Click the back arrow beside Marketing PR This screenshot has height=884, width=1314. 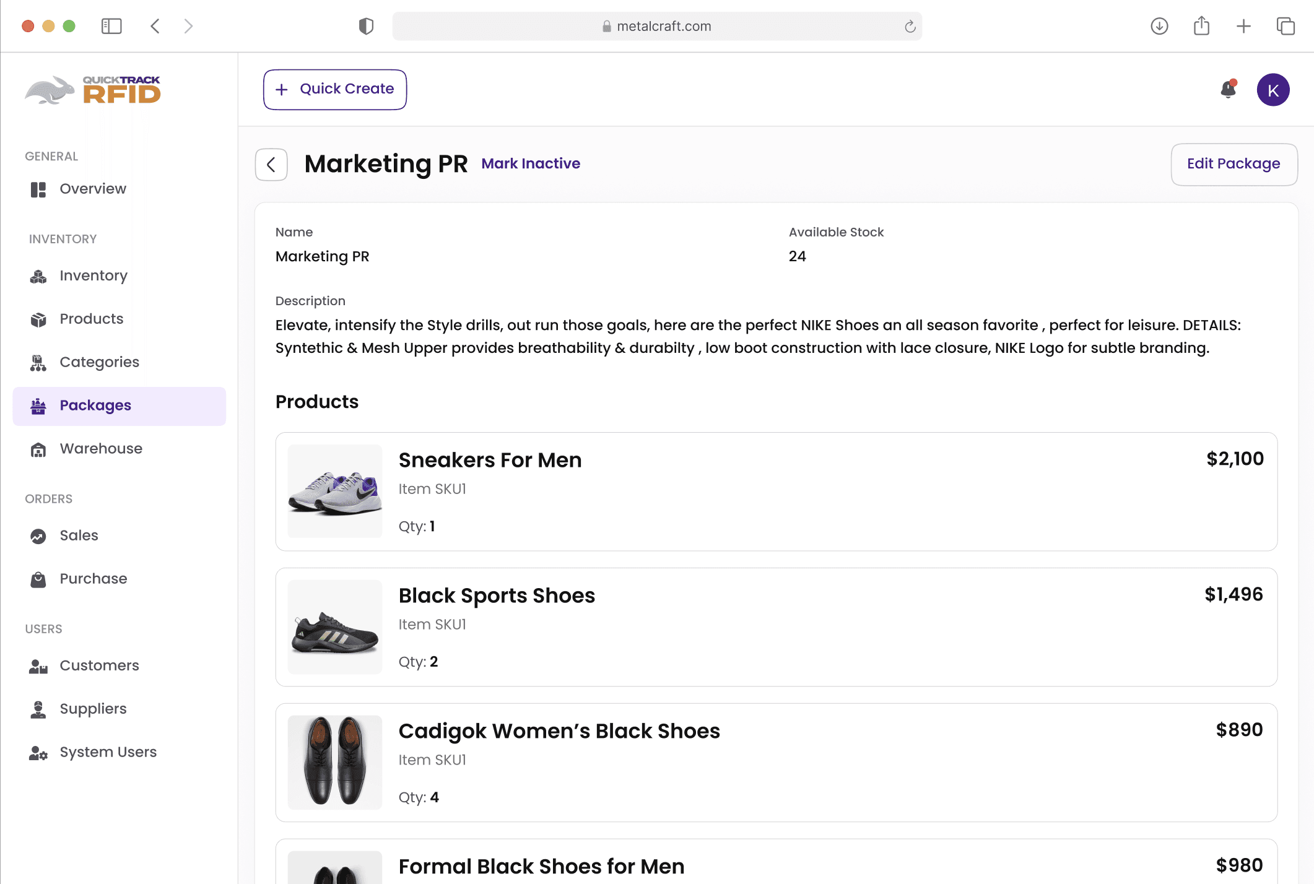(271, 165)
